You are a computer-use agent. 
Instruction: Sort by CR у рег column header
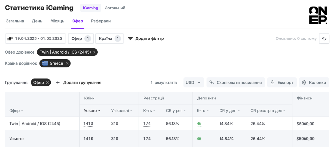point(176,110)
